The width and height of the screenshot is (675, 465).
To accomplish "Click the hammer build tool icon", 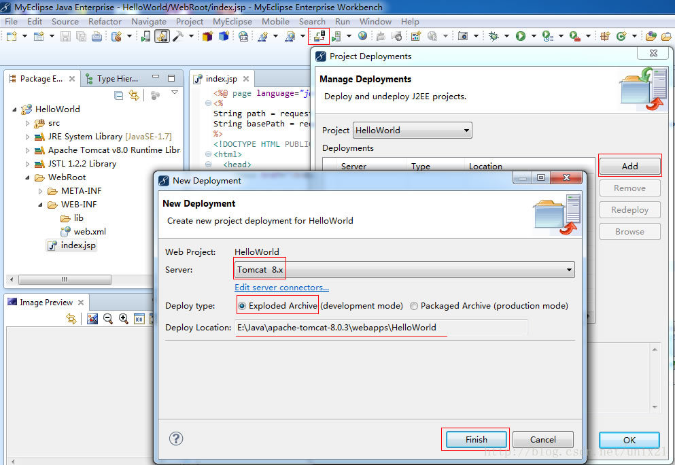I will pyautogui.click(x=178, y=36).
